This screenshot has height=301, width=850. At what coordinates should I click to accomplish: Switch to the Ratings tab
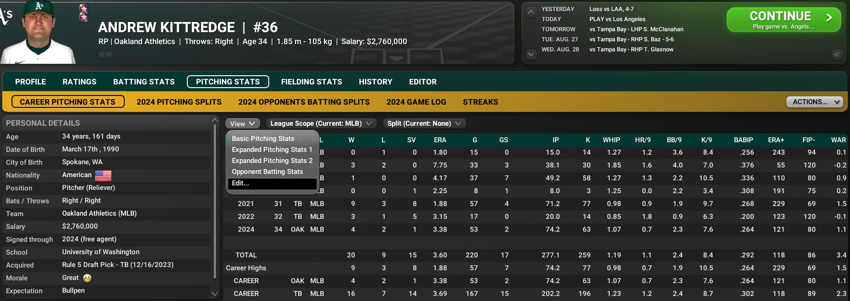pyautogui.click(x=80, y=82)
